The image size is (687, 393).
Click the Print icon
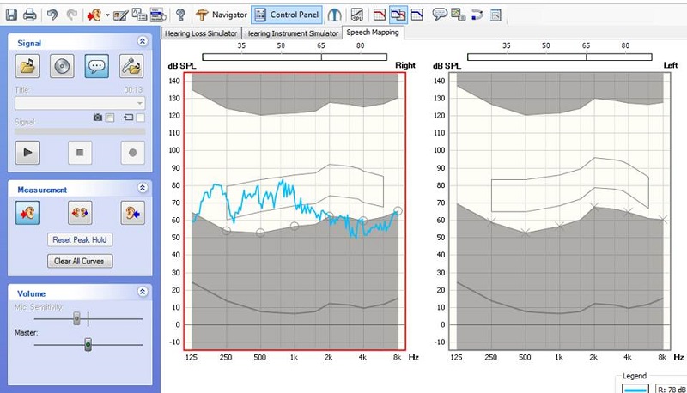29,15
